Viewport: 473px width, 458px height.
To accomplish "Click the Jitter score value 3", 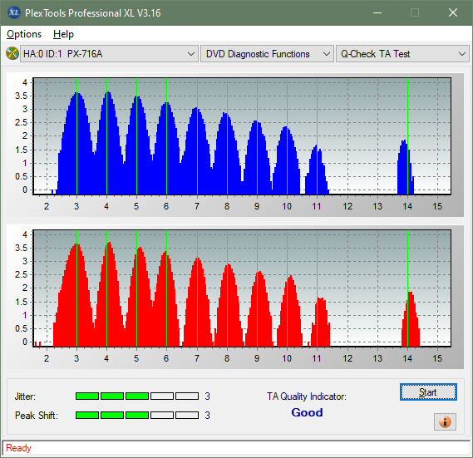I will (x=207, y=396).
